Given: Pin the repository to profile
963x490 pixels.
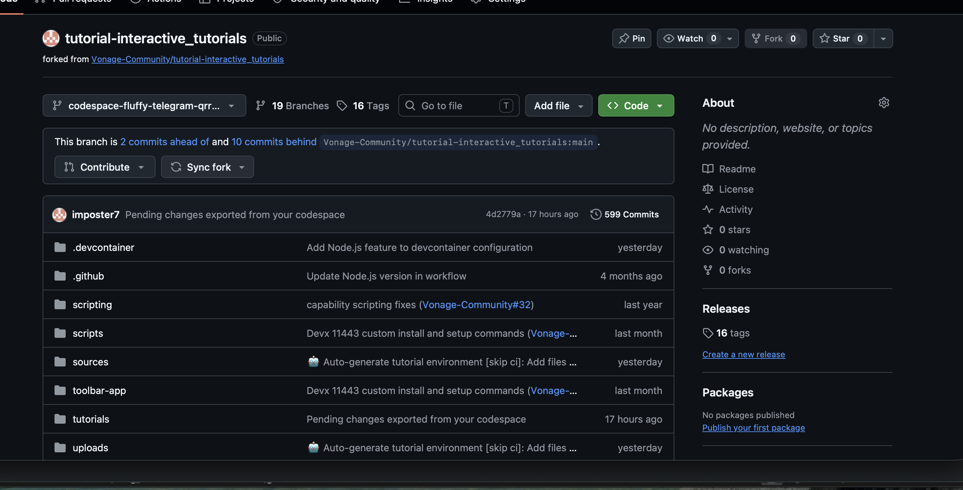Looking at the screenshot, I should pyautogui.click(x=631, y=38).
